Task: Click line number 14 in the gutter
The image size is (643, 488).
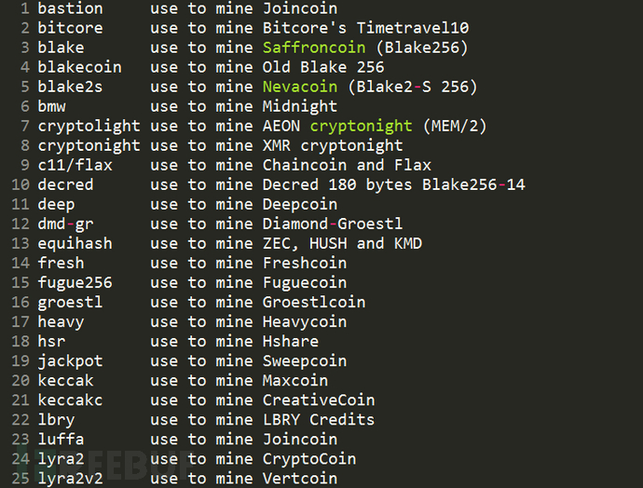Action: click(19, 263)
